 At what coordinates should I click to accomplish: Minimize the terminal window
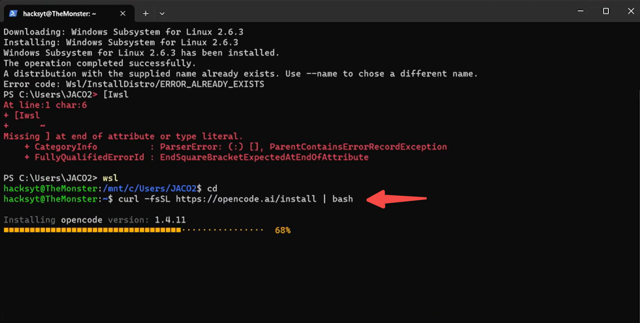click(580, 11)
